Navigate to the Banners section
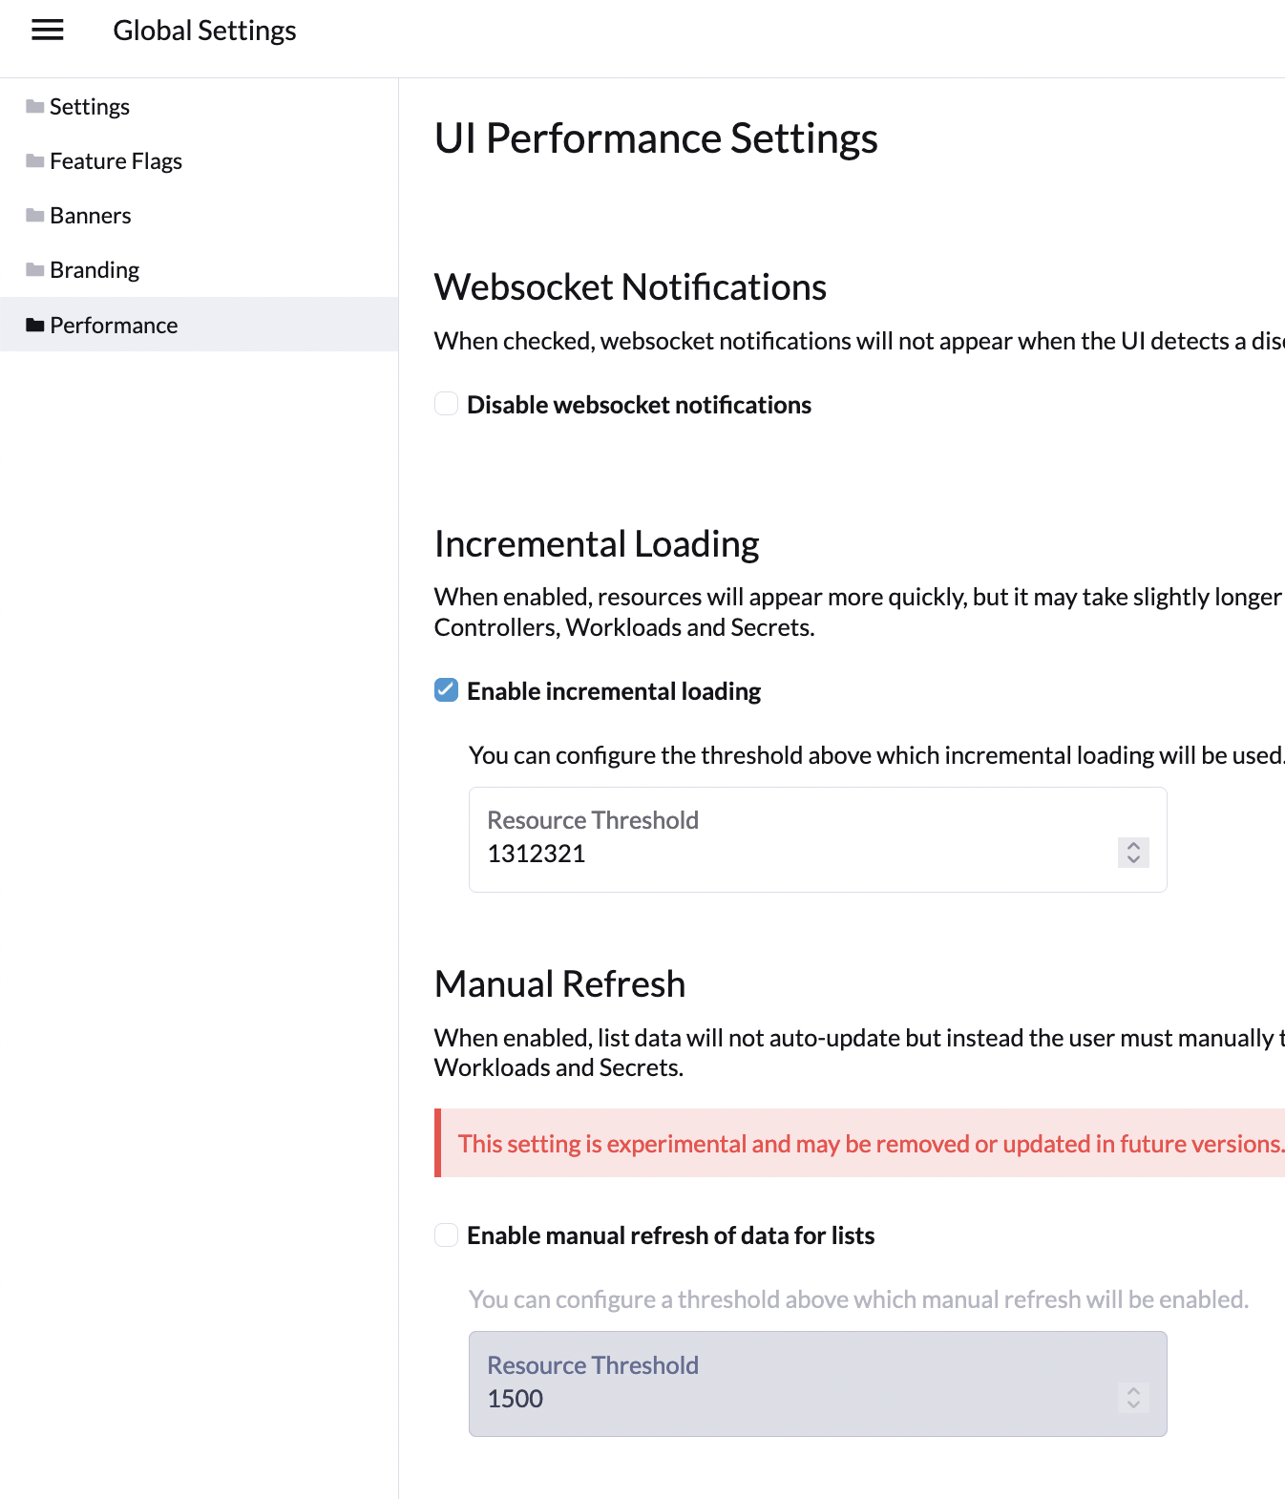Image resolution: width=1285 pixels, height=1499 pixels. (91, 215)
